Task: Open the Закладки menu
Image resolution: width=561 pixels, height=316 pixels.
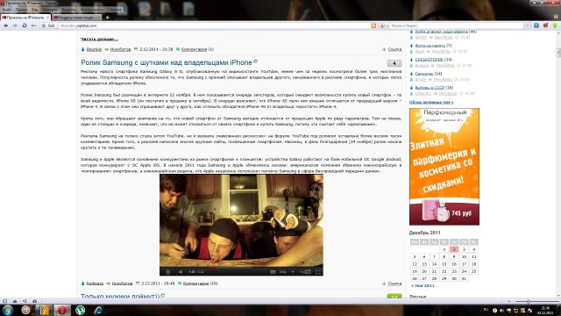Action: coord(49,10)
